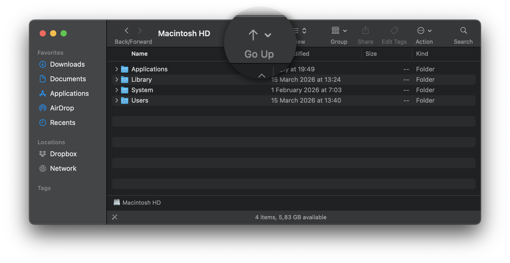Expand the Applications folder disclosure triangle
The width and height of the screenshot is (510, 263).
coord(116,69)
